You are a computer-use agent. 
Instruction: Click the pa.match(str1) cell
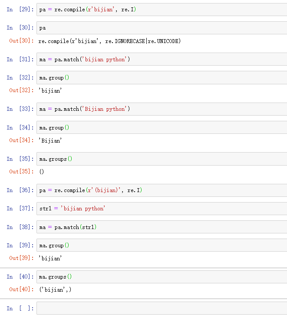tap(161, 227)
